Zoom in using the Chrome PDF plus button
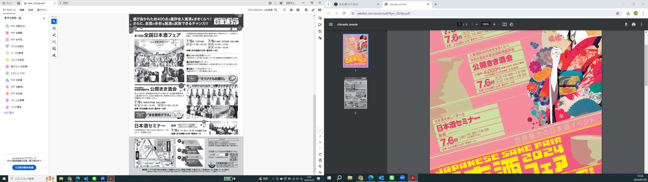This screenshot has width=648, height=182. coord(494,24)
